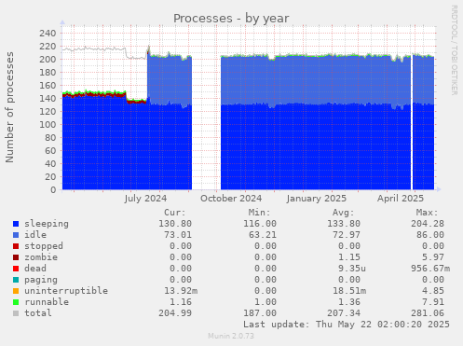This screenshot has height=346, width=463.
Task: Click the idle legend color square
Action: point(16,235)
